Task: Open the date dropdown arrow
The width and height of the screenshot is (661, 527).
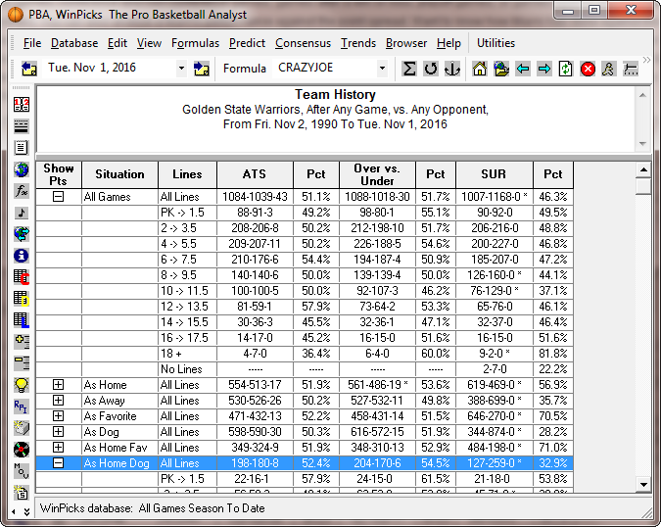Action: pyautogui.click(x=181, y=68)
